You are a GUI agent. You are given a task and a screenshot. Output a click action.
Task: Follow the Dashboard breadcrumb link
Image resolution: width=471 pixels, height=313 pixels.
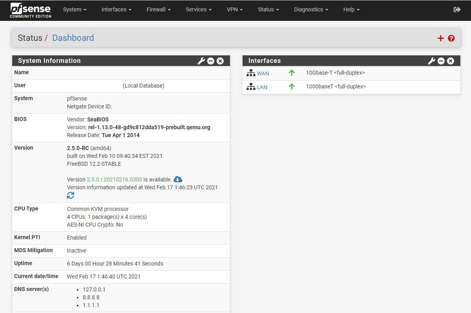[x=73, y=38]
